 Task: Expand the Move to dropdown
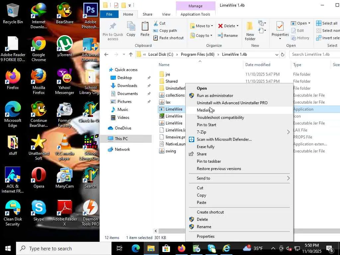212,26
